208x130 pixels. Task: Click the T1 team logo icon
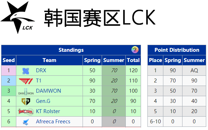click(x=26, y=81)
